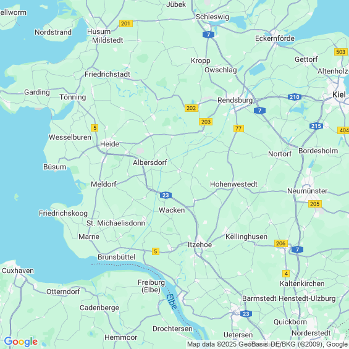The image size is (349, 349).
Task: Click the 201 road shield near Husum
Action: (126, 23)
